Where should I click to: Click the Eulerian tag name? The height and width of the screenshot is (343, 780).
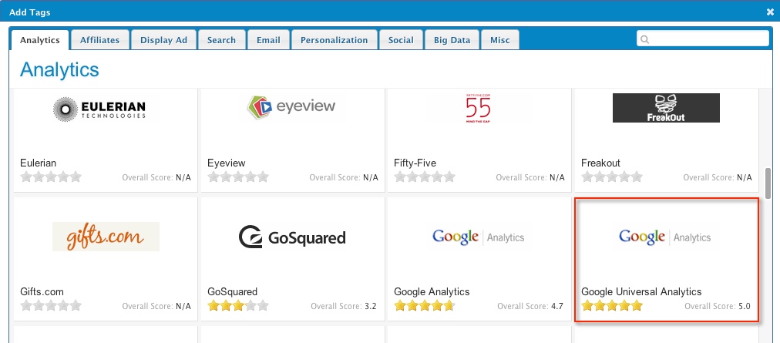[39, 163]
